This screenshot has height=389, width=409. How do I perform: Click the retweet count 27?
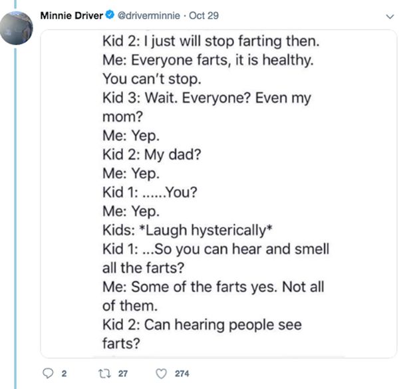(x=123, y=374)
